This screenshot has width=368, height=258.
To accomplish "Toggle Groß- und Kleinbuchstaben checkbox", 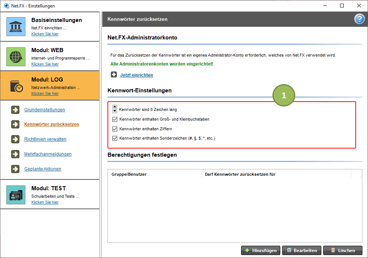I will pyautogui.click(x=115, y=119).
